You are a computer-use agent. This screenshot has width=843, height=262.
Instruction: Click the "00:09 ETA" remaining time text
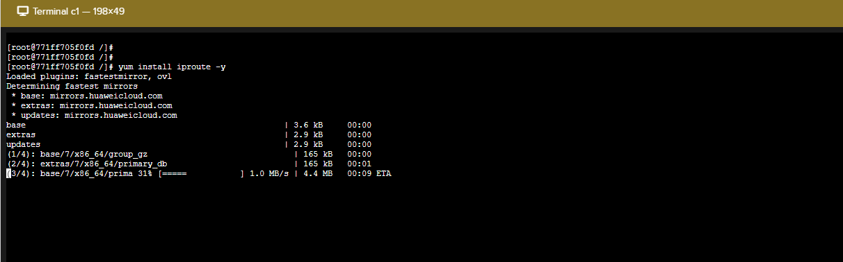[x=369, y=173]
